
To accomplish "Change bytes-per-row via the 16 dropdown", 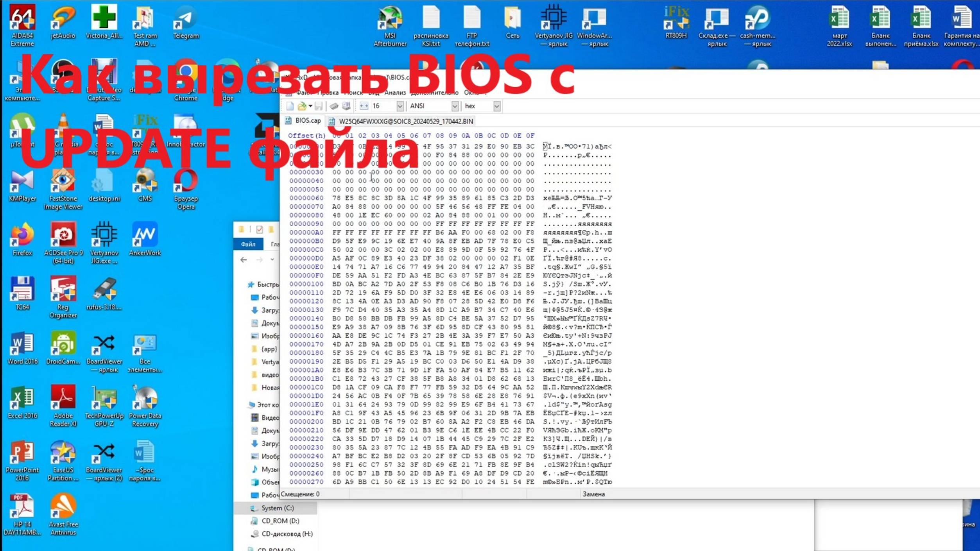I will (x=400, y=106).
